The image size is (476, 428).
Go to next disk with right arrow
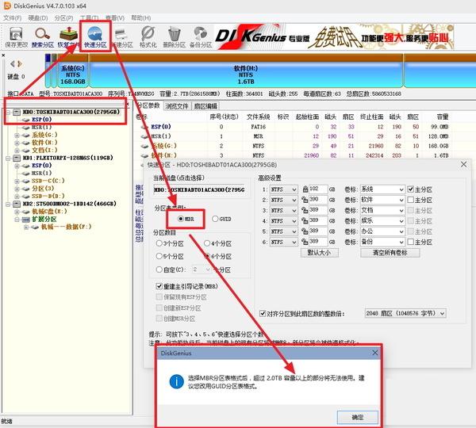tap(20, 63)
